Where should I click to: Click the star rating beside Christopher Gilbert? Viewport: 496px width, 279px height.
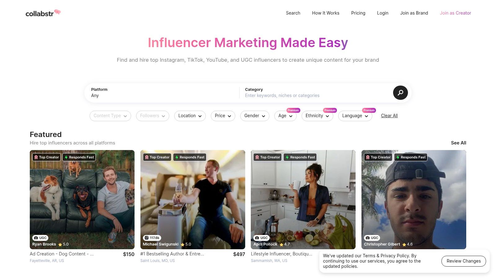[407, 244]
